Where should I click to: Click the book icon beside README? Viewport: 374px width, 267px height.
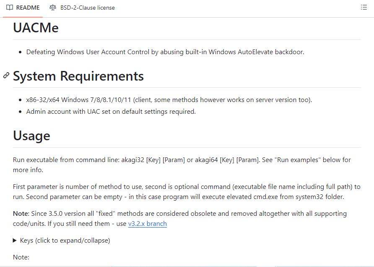(x=10, y=8)
